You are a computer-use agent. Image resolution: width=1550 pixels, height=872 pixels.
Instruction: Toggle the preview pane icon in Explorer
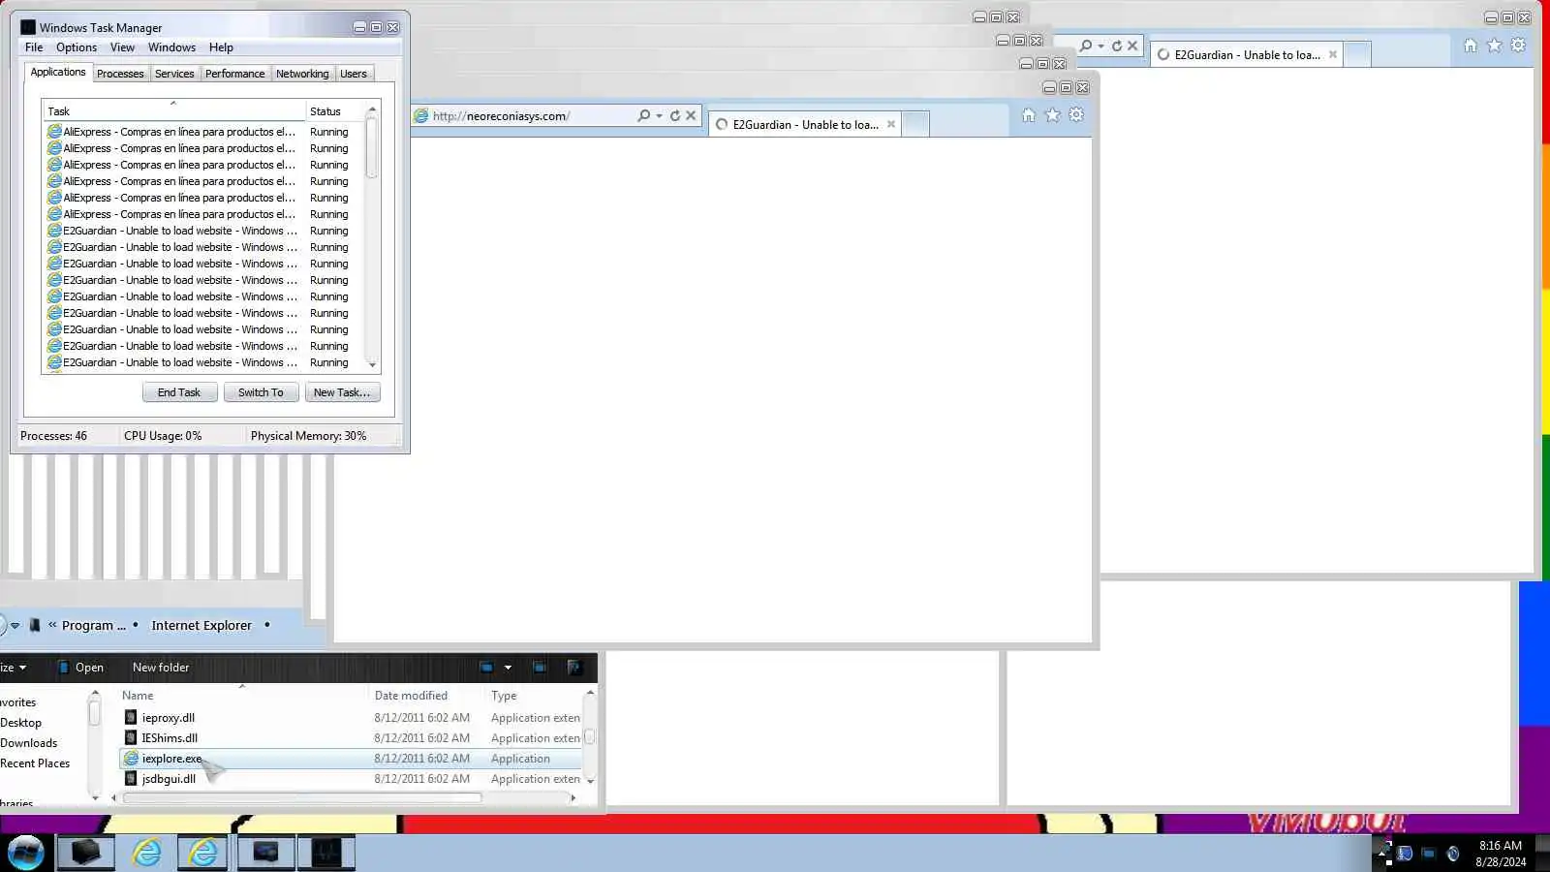[x=540, y=668]
